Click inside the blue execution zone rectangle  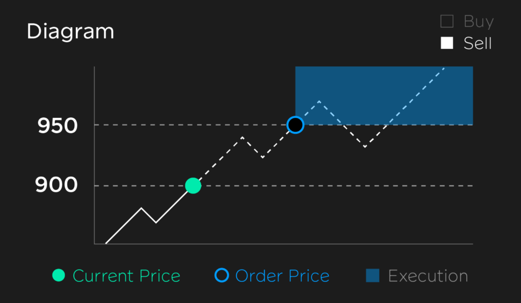(384, 96)
